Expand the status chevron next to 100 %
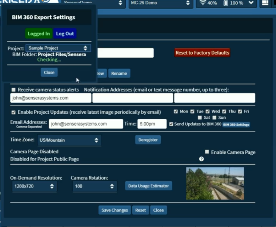The height and width of the screenshot is (227, 276). pos(251,3)
